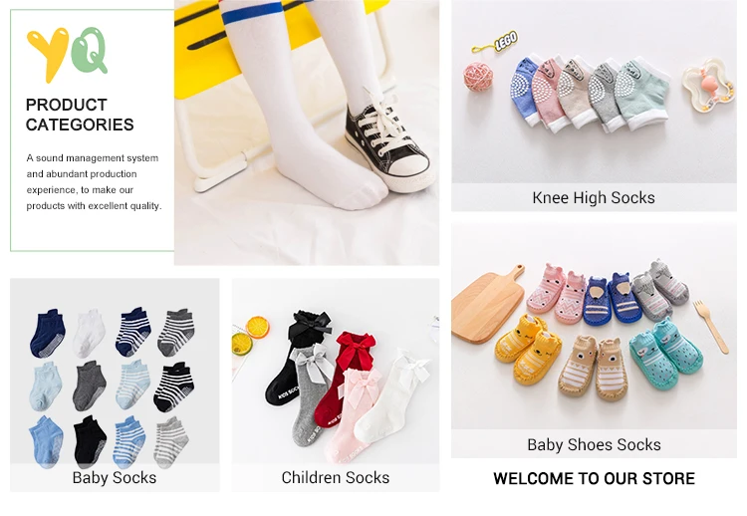Click the white sock and sneaker banner
This screenshot has width=747, height=516.
point(307,132)
